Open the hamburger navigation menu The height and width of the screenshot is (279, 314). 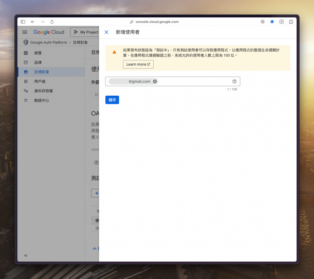coord(25,32)
